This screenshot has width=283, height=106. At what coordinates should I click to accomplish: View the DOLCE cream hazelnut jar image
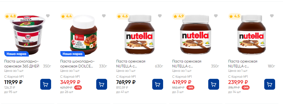pos(83,35)
